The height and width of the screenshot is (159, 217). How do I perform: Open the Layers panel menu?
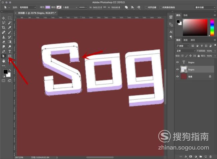click(x=215, y=40)
